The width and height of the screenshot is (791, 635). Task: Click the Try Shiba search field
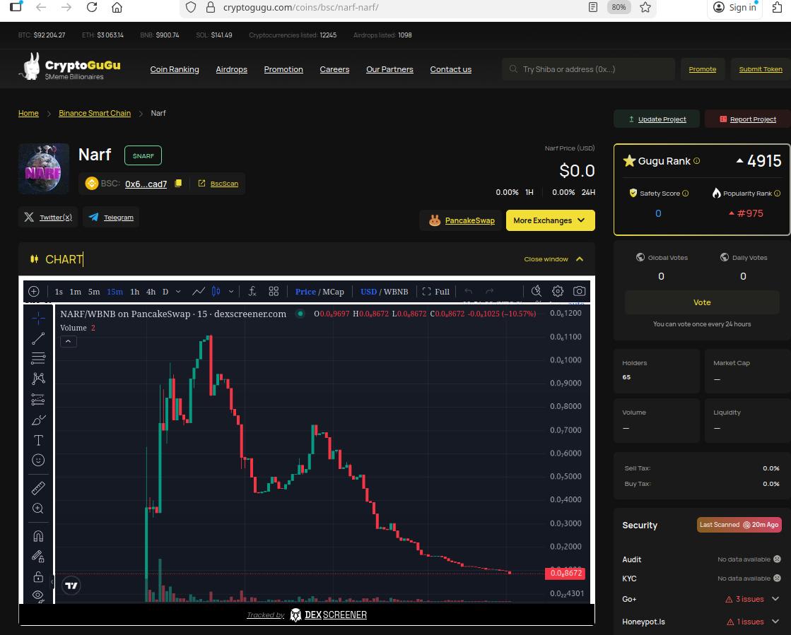pyautogui.click(x=587, y=69)
